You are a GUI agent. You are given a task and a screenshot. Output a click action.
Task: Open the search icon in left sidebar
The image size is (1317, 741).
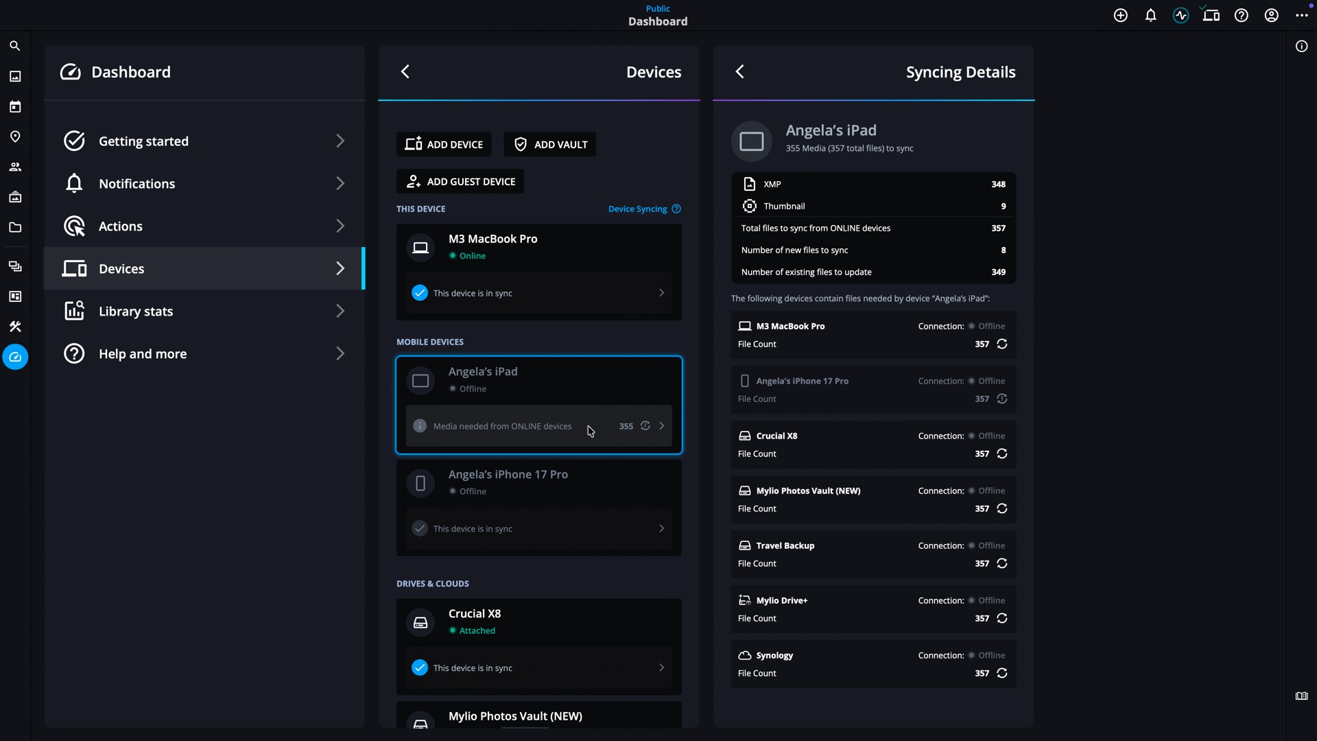click(x=15, y=46)
